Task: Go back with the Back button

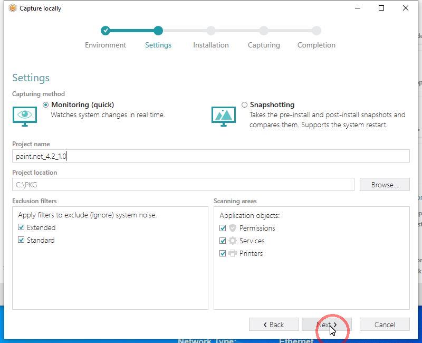Action: coord(272,325)
